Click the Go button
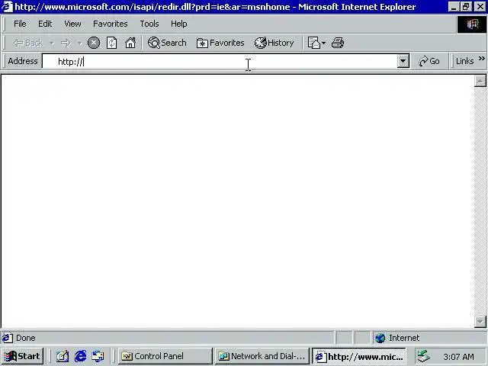488x366 pixels. coord(429,61)
